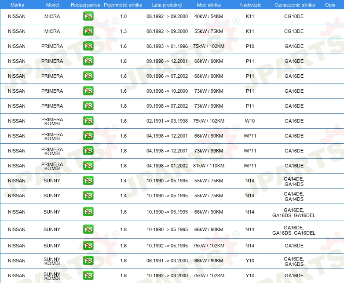Image resolution: width=344 pixels, height=283 pixels.
Task: Click the Opis column header
Action: pyautogui.click(x=330, y=5)
